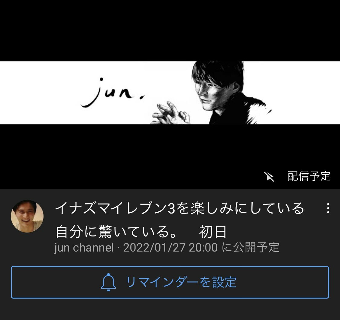Click the word 初日 in the title

213,232
